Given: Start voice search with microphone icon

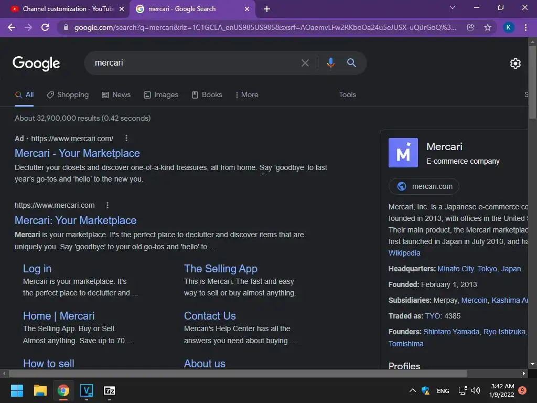Looking at the screenshot, I should pos(330,63).
